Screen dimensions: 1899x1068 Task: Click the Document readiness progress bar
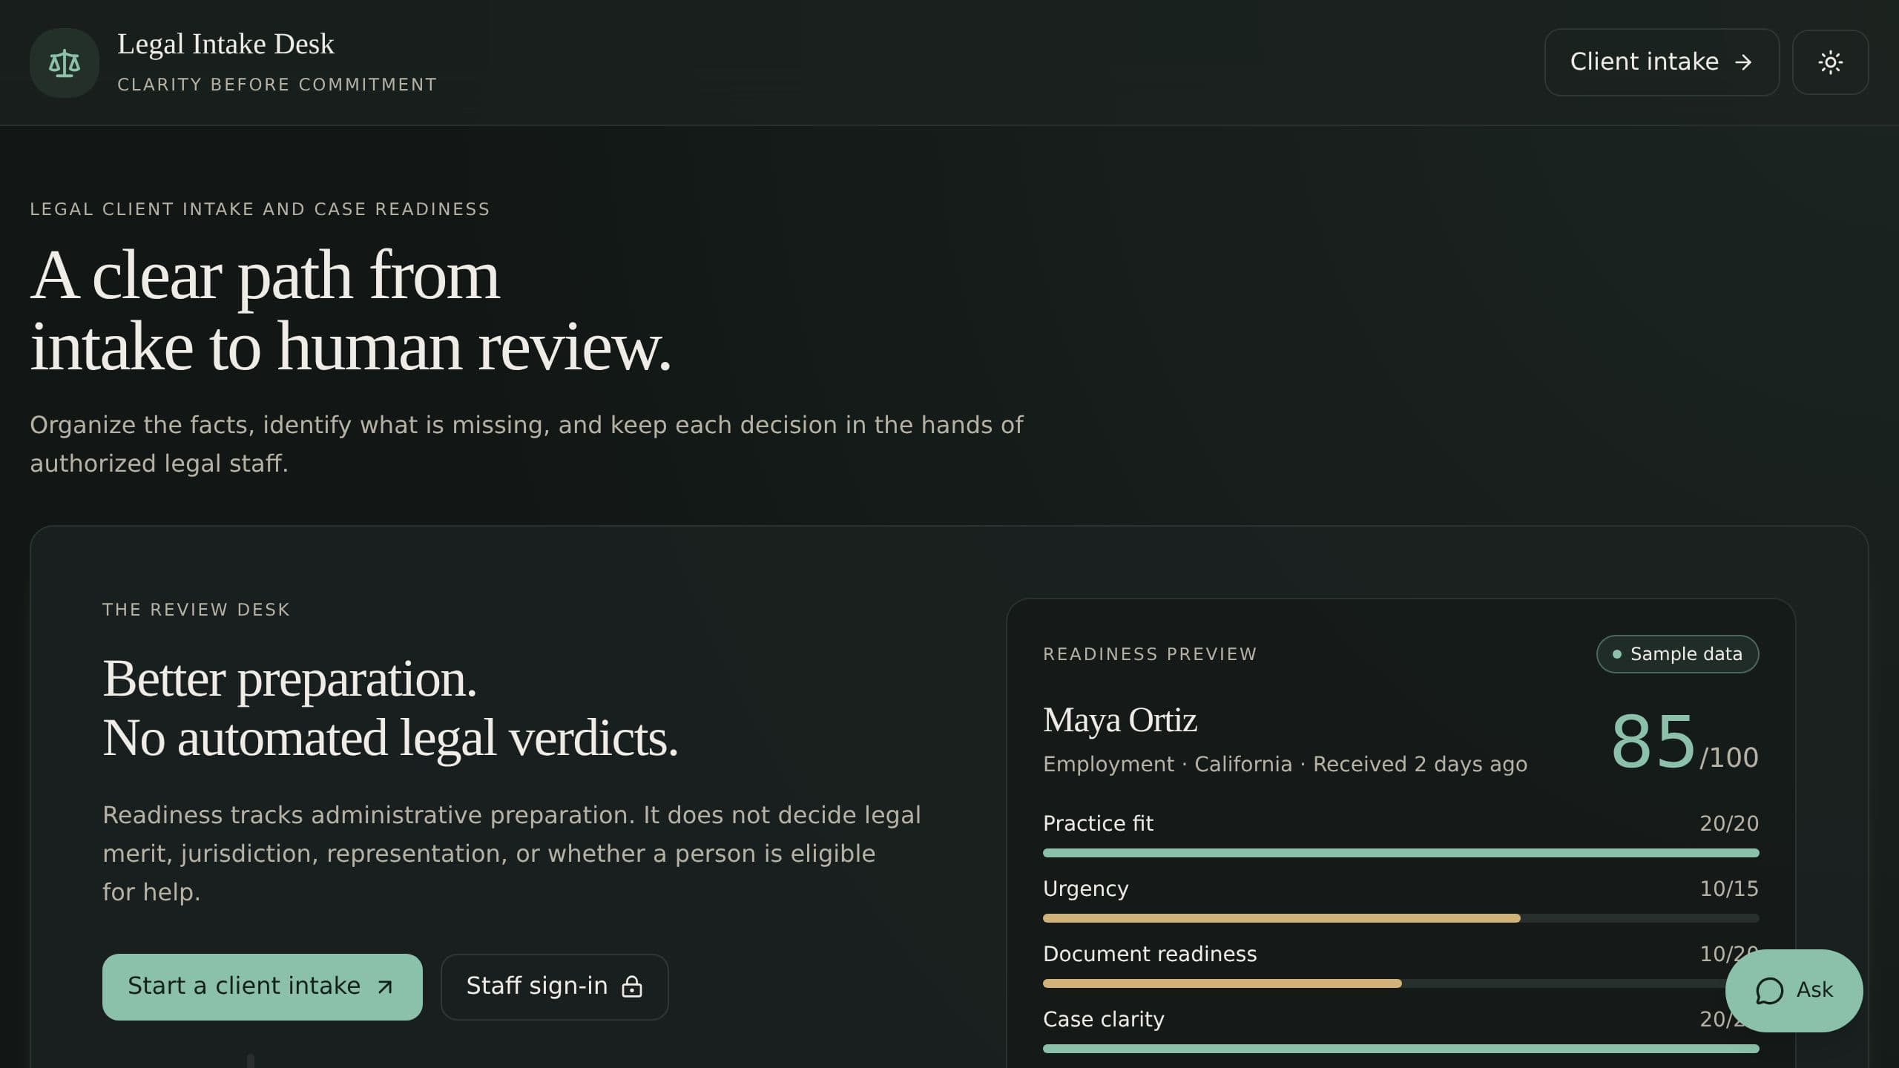coord(1401,983)
